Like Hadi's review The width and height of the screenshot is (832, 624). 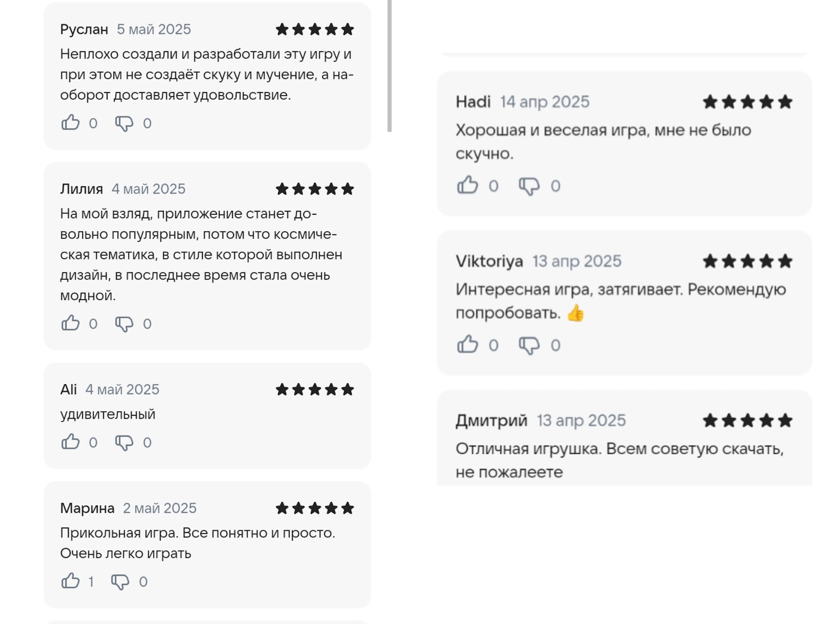467,185
